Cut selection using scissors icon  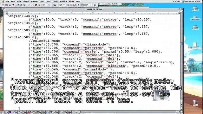pyautogui.click(x=29, y=5)
